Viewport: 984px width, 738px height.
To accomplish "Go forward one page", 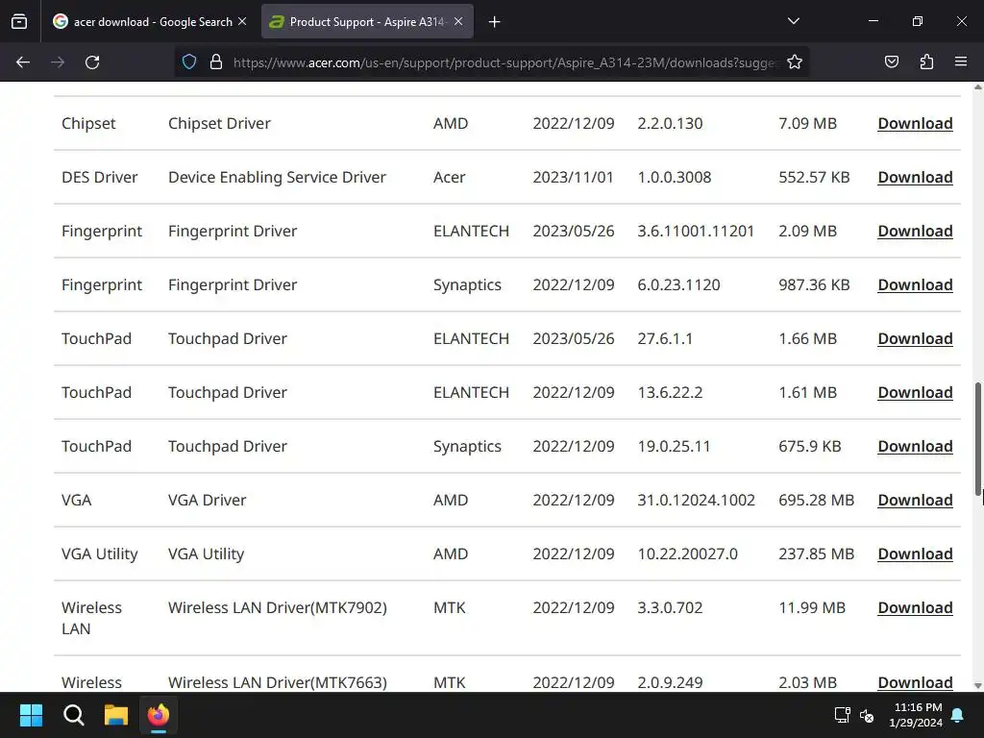I will coord(58,62).
